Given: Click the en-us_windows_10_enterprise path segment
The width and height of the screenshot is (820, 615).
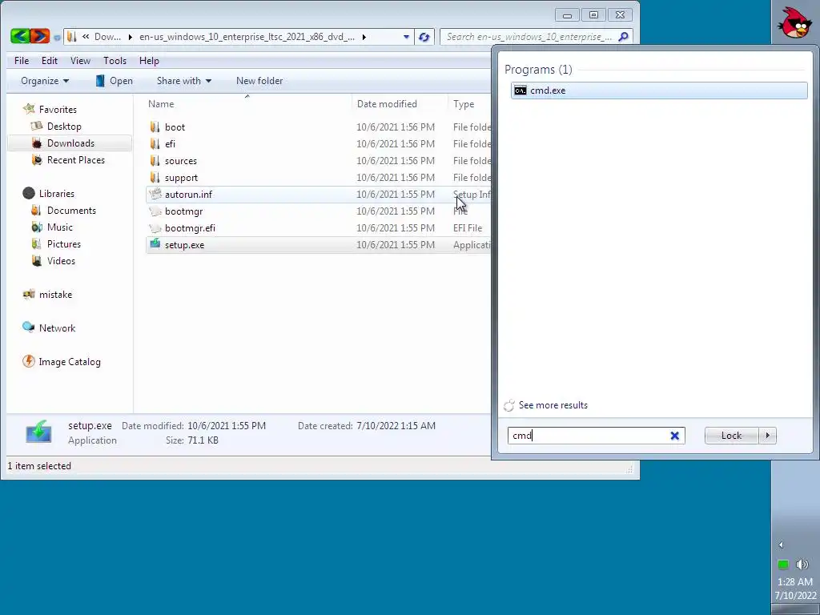Looking at the screenshot, I should (247, 37).
